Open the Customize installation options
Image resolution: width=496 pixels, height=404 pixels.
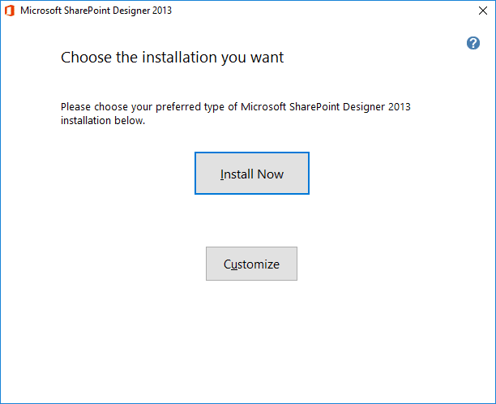(x=251, y=264)
